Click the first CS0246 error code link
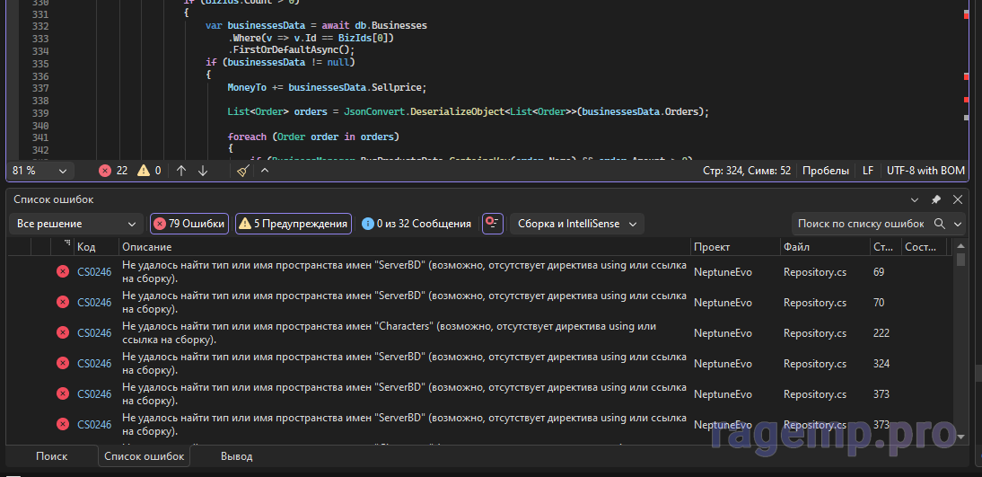The width and height of the screenshot is (982, 477). pos(94,272)
